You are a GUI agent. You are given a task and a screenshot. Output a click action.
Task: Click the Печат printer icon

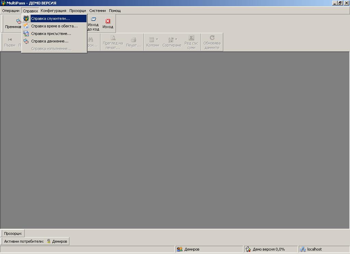[133, 39]
